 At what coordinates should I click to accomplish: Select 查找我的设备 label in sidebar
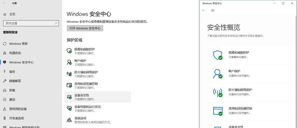[18, 109]
